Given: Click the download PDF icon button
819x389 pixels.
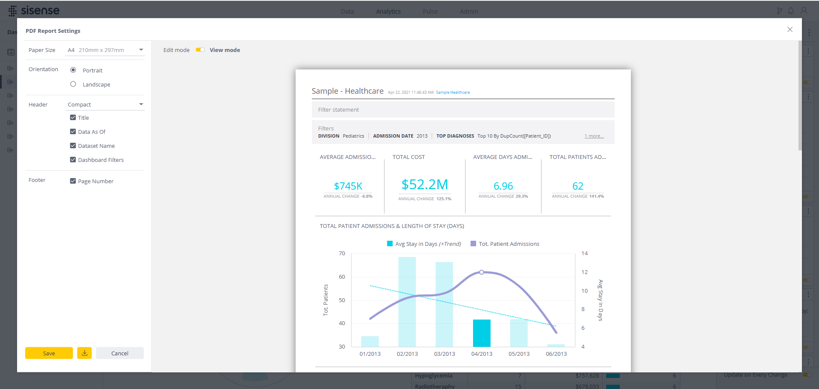Looking at the screenshot, I should pyautogui.click(x=84, y=353).
